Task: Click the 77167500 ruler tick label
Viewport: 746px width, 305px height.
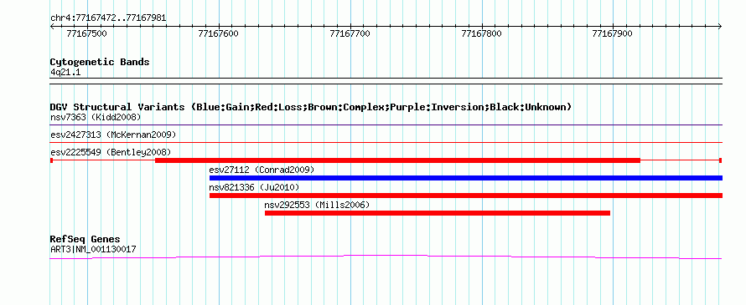Action: 87,33
